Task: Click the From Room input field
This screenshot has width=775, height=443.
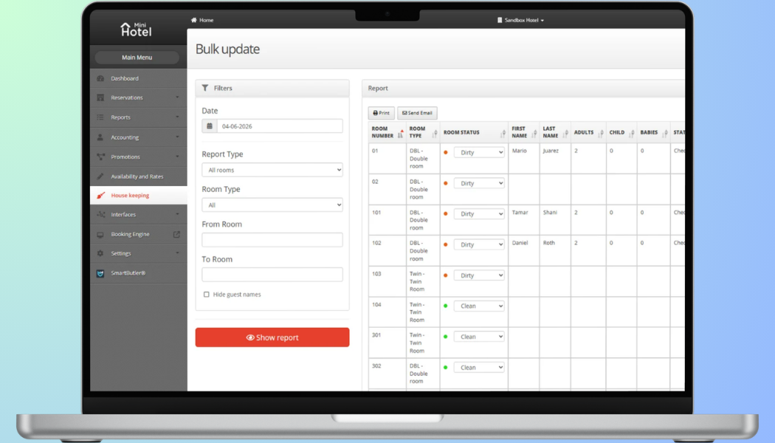Action: pyautogui.click(x=272, y=240)
